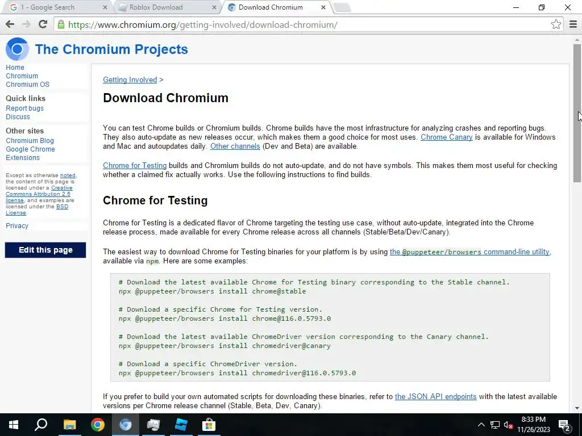582x436 pixels.
Task: Open The Chromium Projects title link
Action: tap(111, 49)
